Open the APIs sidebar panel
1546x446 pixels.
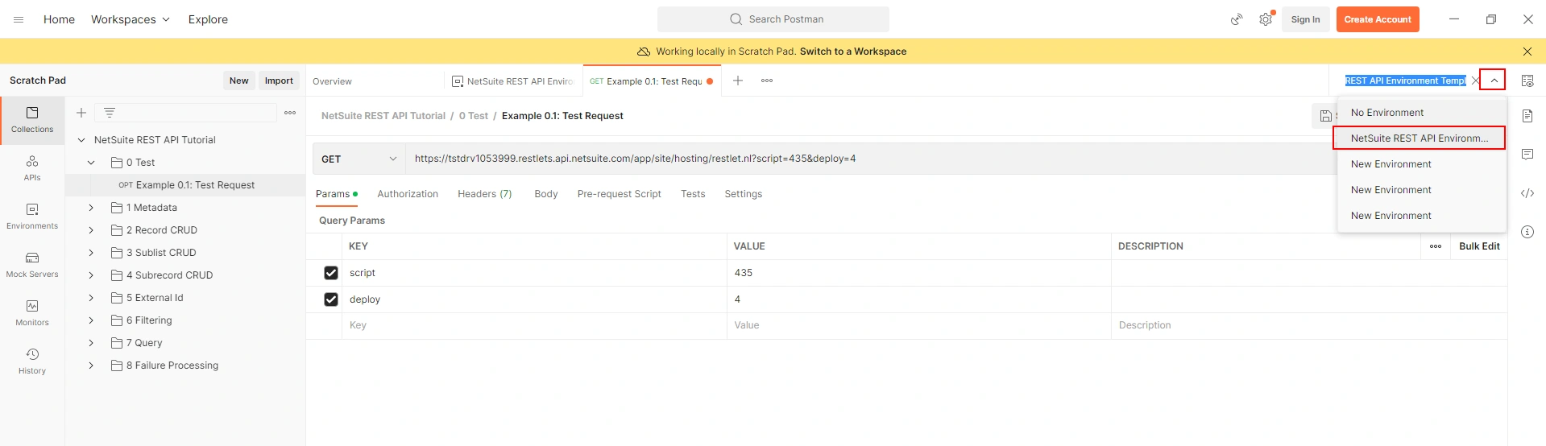[32, 168]
